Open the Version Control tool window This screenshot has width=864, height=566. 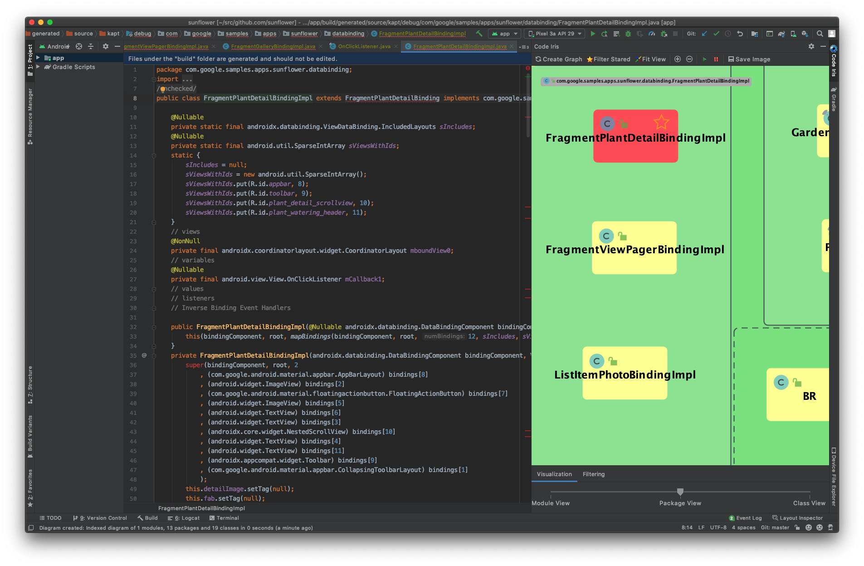pos(100,518)
